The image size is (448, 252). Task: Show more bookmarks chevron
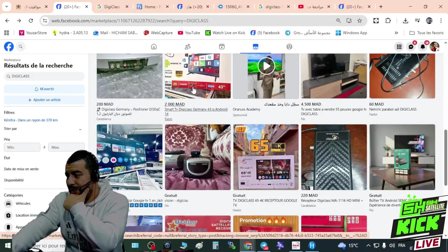click(x=396, y=33)
